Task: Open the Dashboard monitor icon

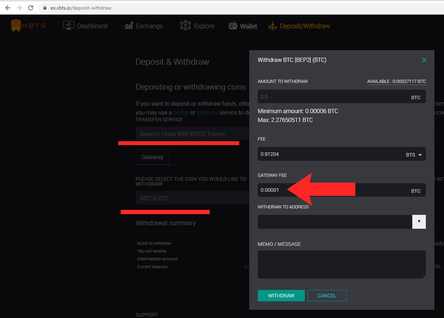Action: pyautogui.click(x=68, y=26)
